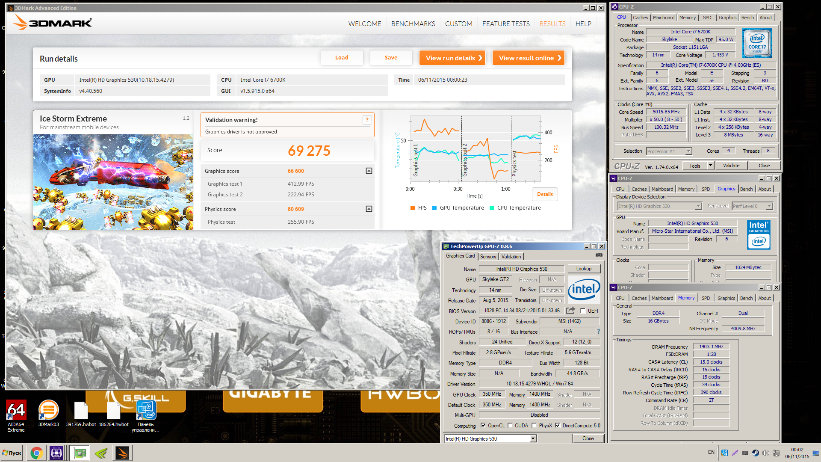The image size is (821, 462).
Task: Click GPU-Z screenshot camera icon
Action: (599, 255)
